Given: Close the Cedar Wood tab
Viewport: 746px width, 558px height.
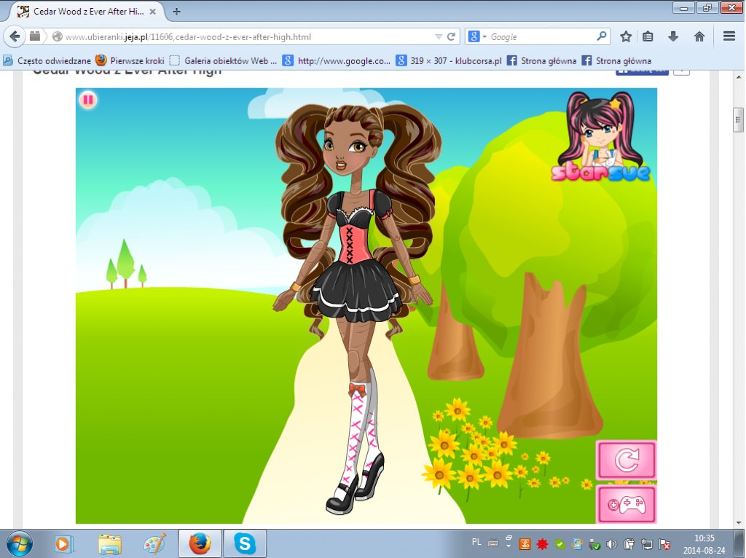Looking at the screenshot, I should (153, 12).
